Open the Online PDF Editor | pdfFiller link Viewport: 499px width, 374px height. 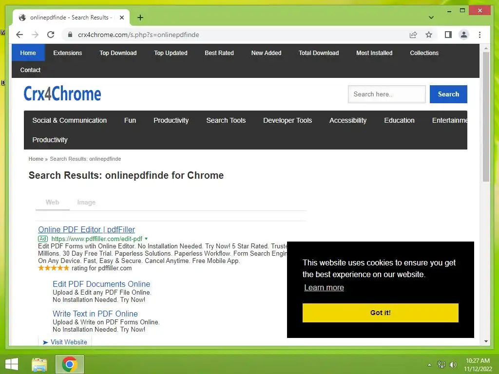(87, 229)
